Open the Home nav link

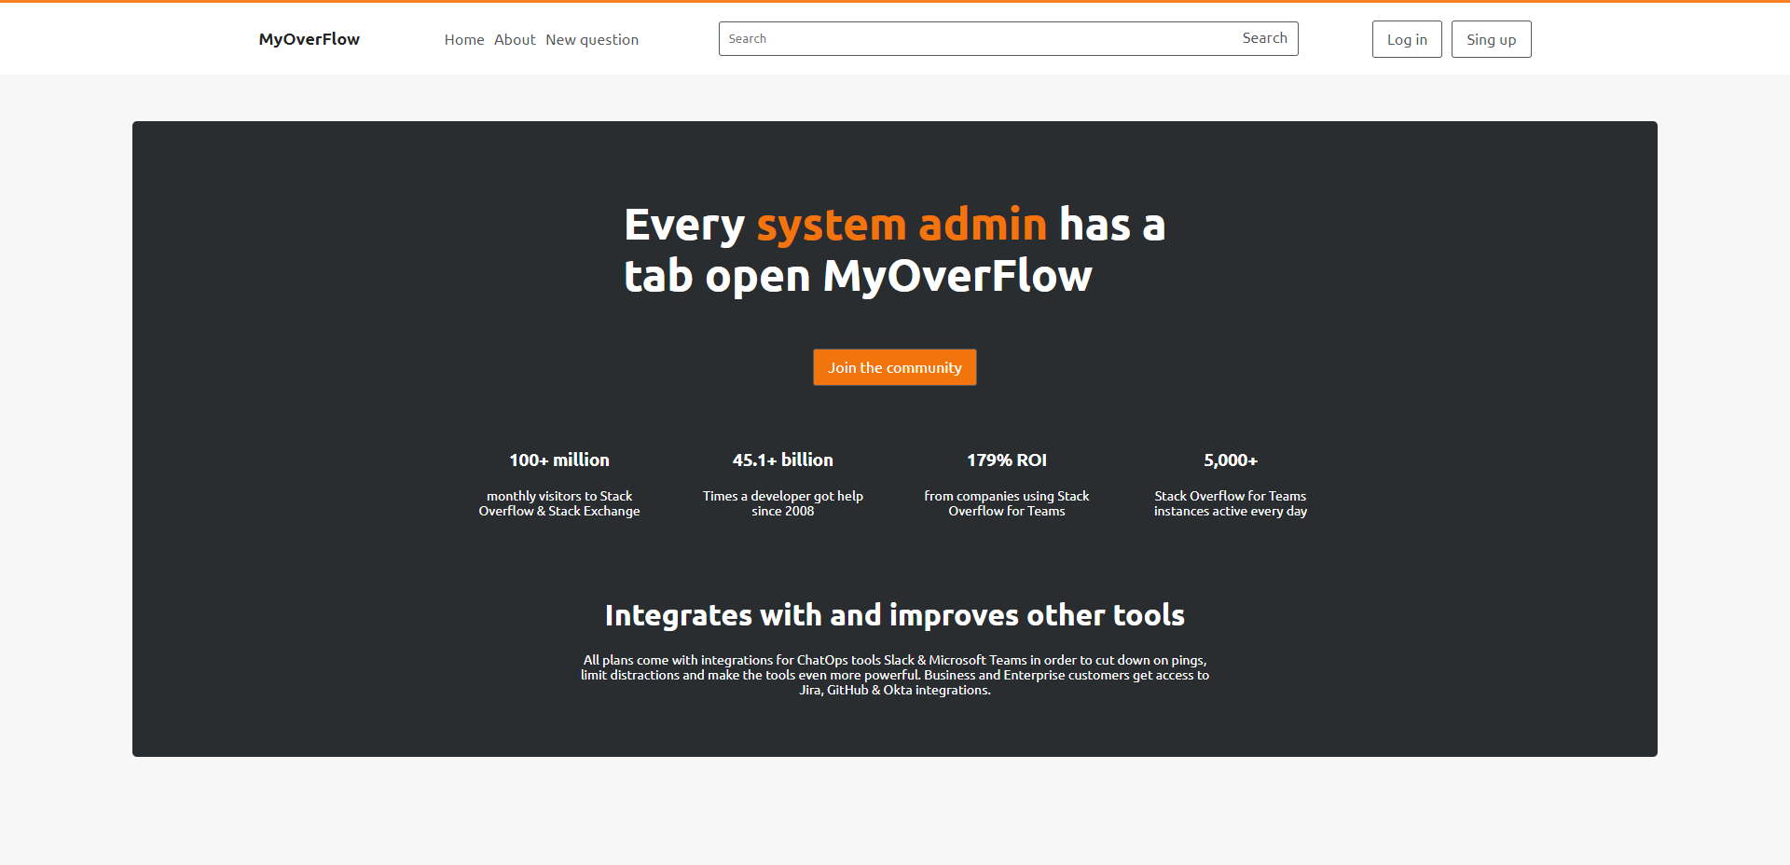464,39
